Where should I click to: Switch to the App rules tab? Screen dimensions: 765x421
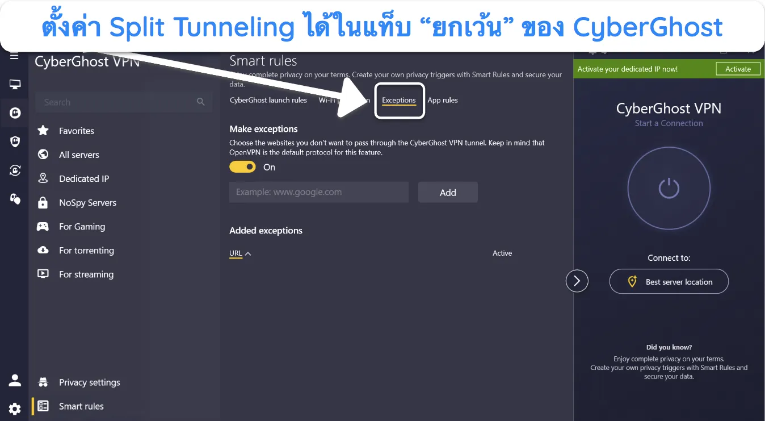point(443,101)
